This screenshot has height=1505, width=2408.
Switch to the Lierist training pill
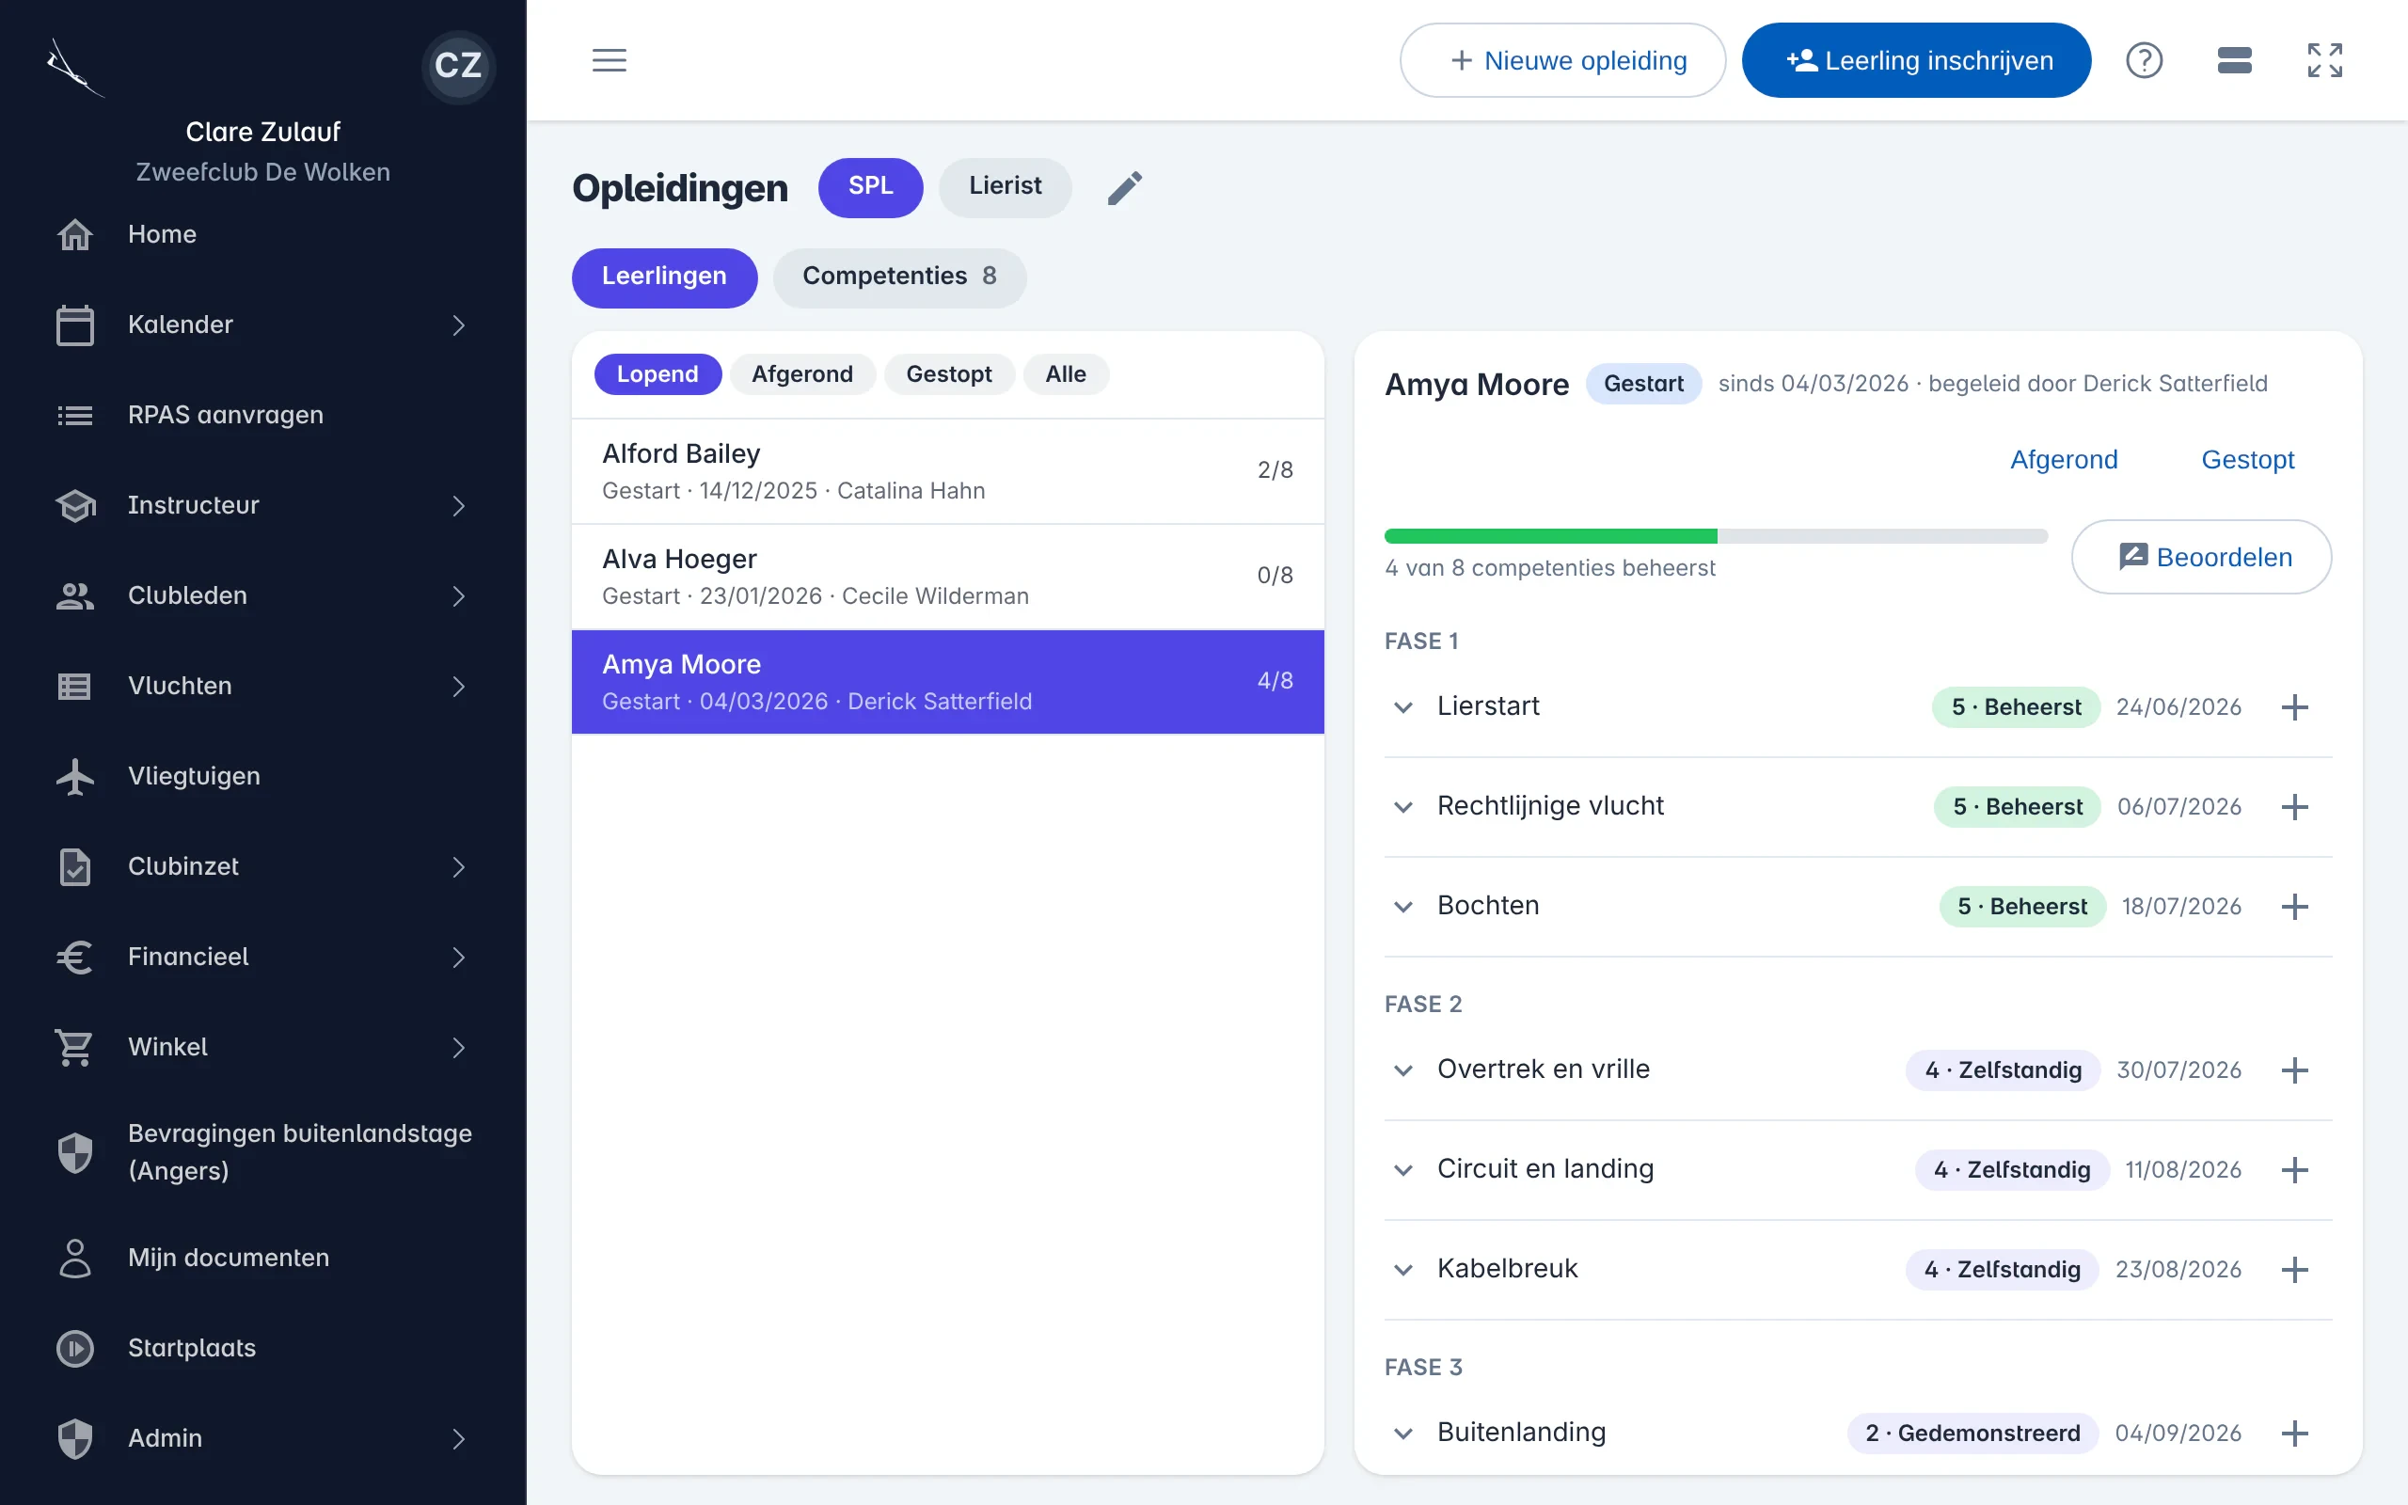[x=1005, y=187]
